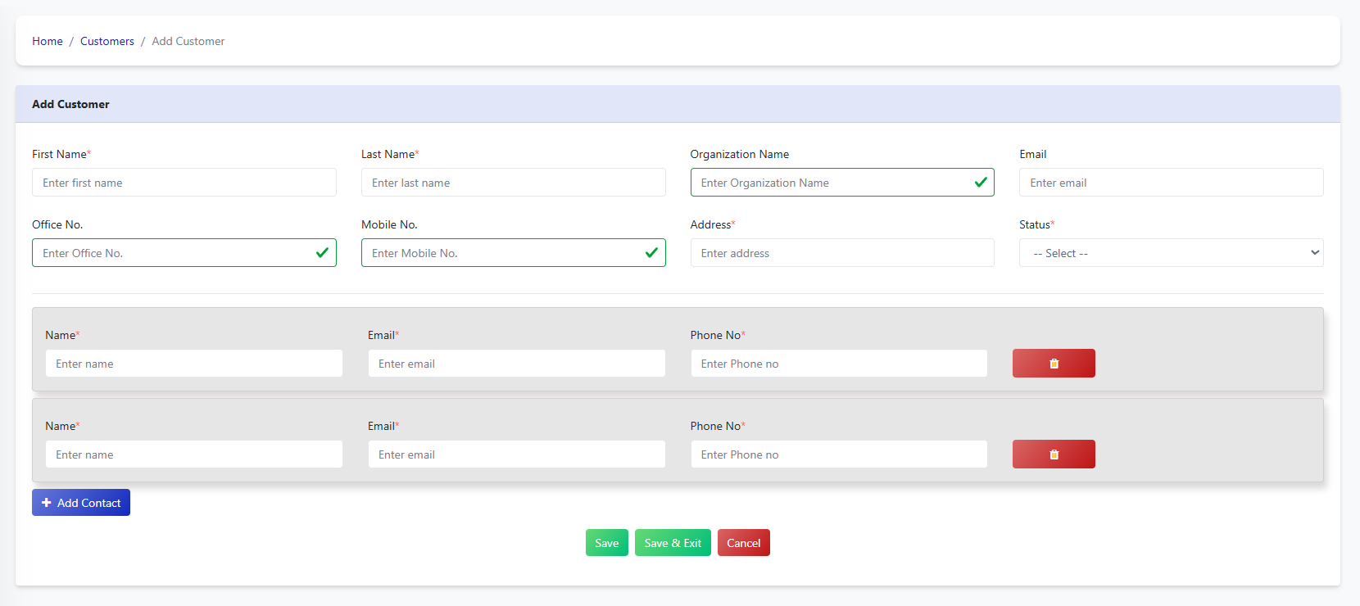
Task: Click the Save button
Action: point(607,543)
